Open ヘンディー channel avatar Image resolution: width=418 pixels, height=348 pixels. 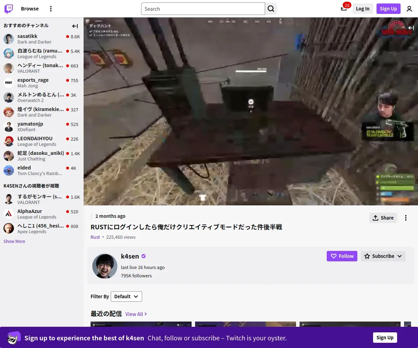point(9,68)
